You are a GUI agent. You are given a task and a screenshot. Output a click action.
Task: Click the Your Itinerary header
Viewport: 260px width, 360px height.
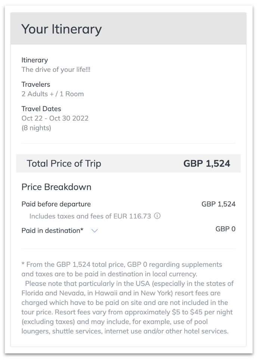click(61, 30)
